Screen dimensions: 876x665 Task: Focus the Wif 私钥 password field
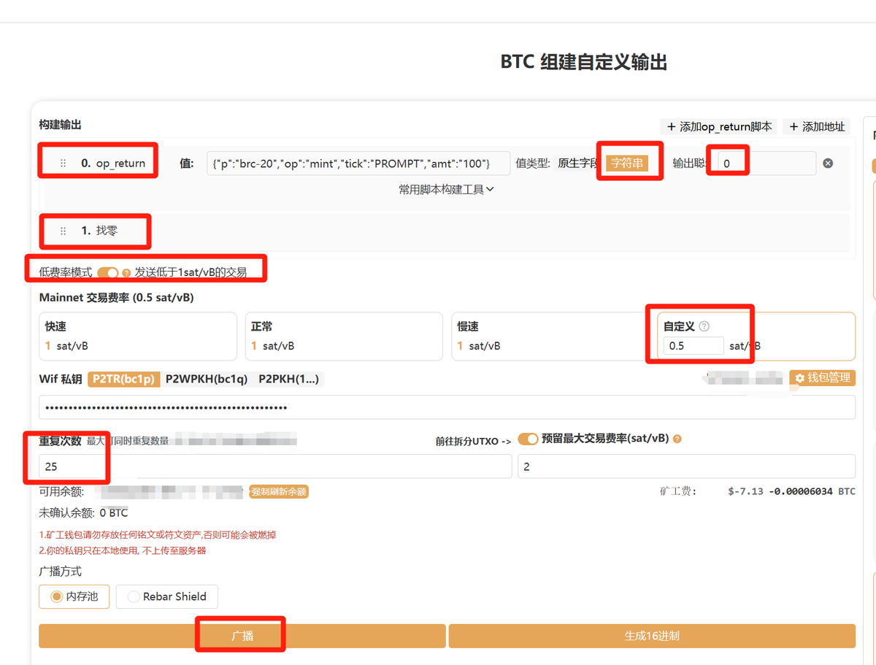click(x=447, y=407)
